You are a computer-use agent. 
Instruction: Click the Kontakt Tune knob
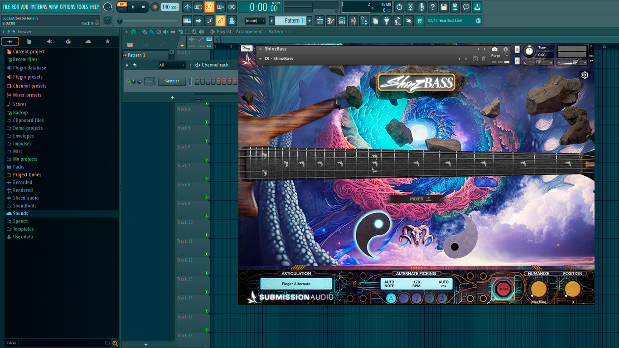[529, 51]
